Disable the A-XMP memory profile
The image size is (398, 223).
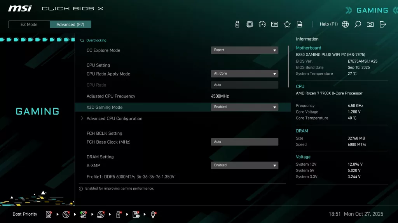coord(244,165)
